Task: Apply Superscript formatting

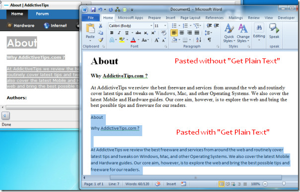Action: point(153,33)
